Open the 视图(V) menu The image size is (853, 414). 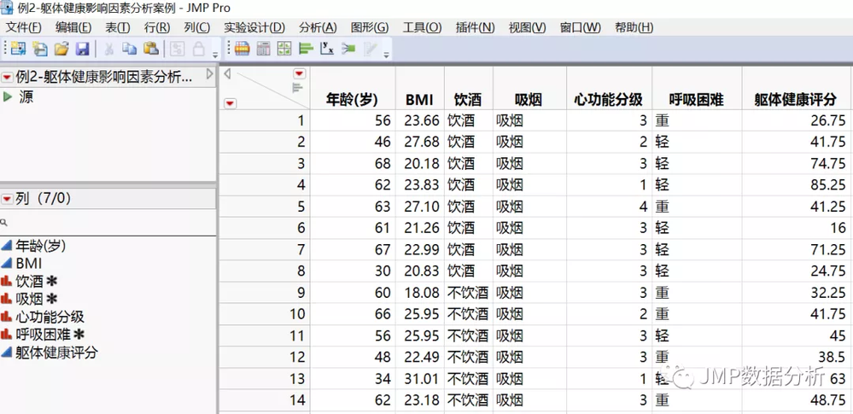(527, 27)
